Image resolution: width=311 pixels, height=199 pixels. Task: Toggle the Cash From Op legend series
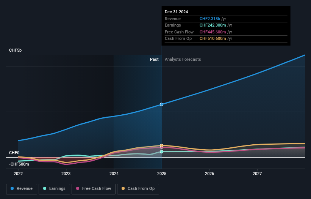click(138, 189)
